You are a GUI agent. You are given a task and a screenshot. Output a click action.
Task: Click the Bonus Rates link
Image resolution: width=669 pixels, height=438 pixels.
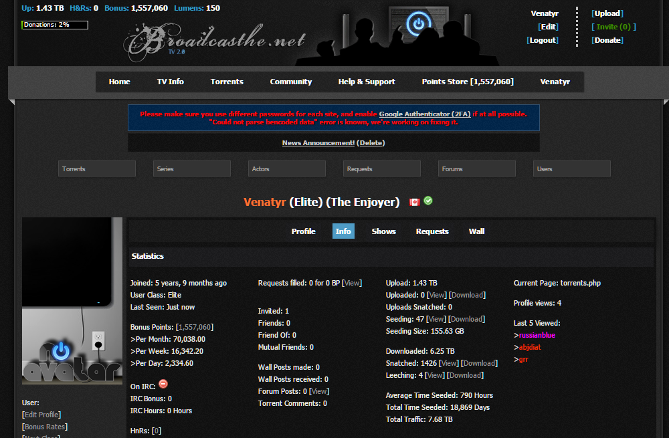point(45,427)
